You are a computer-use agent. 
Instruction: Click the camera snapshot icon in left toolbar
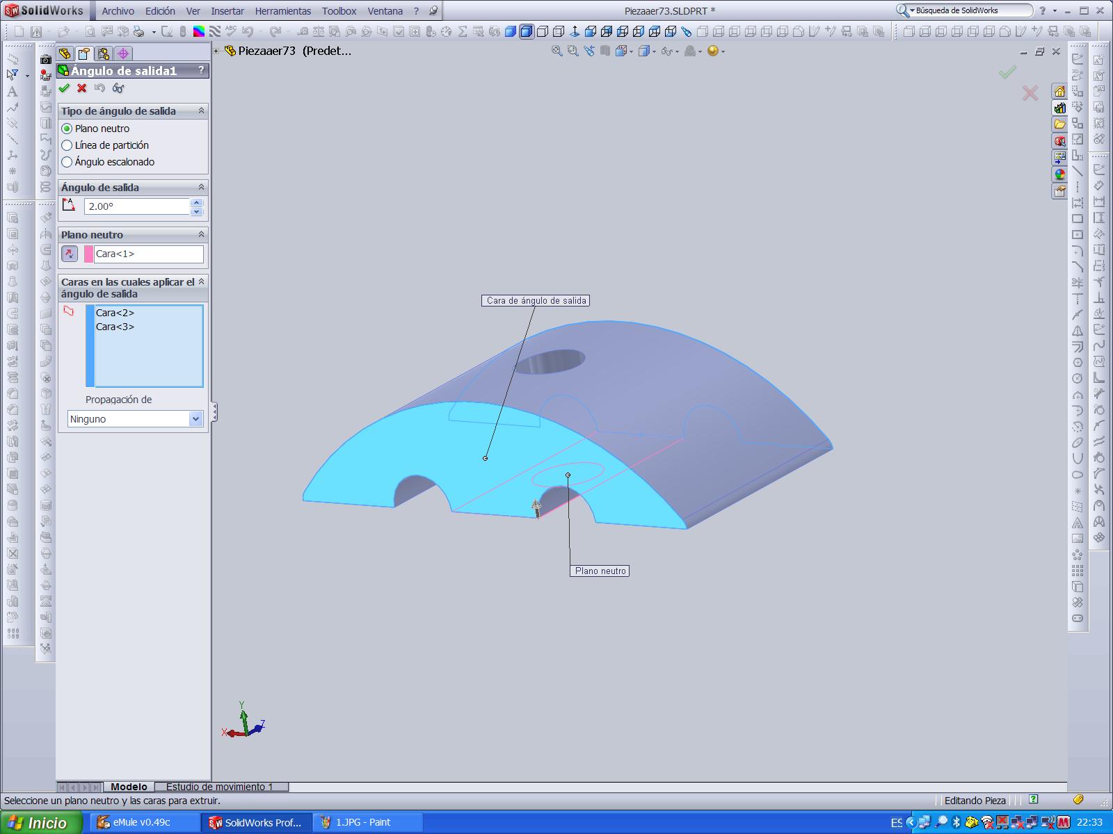[46, 60]
